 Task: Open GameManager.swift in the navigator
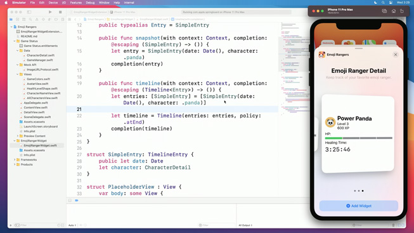[x=39, y=60]
